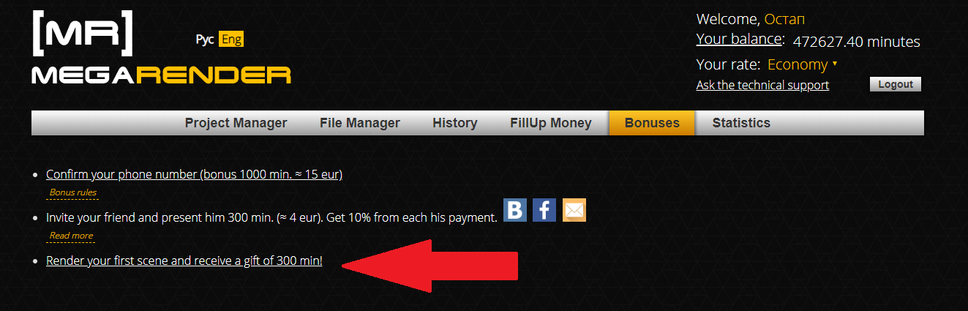Switch to the File Manager tab

click(x=360, y=123)
